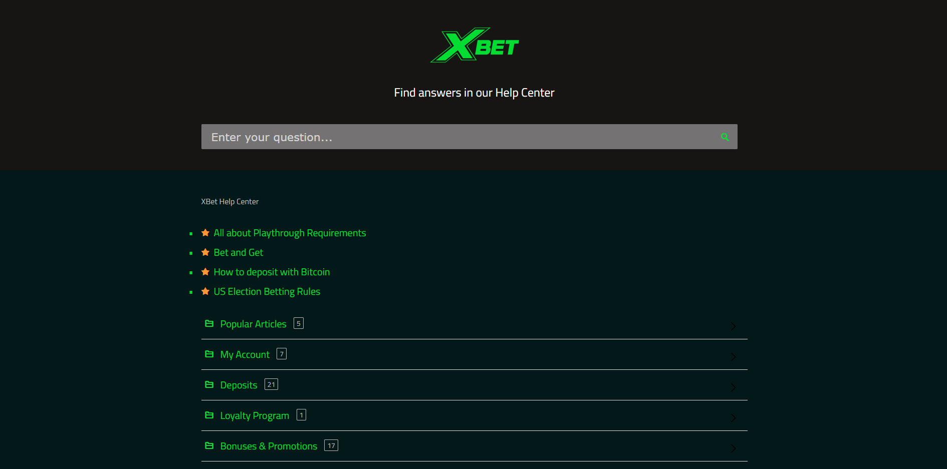The width and height of the screenshot is (947, 469).
Task: Expand Popular Articles using its chevron
Action: click(x=733, y=326)
